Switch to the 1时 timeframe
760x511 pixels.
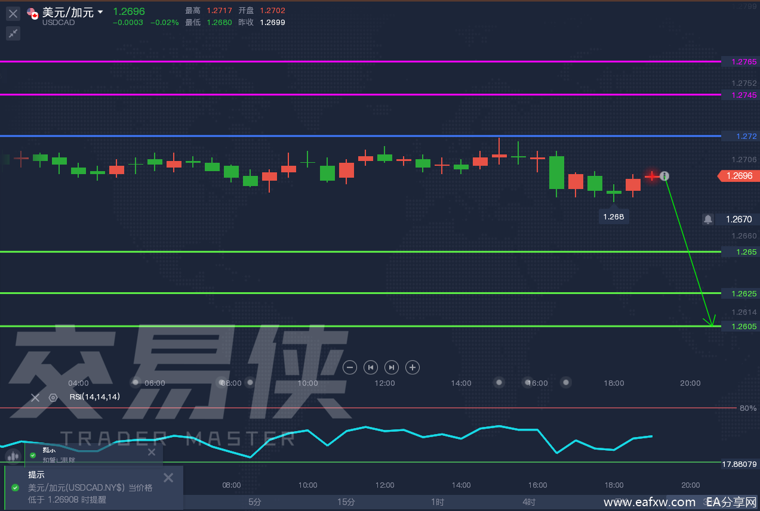coord(438,502)
